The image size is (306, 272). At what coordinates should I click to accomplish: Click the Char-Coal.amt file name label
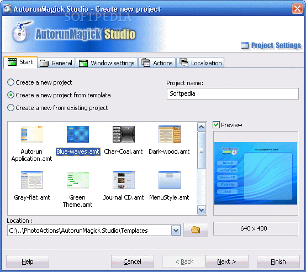(123, 151)
